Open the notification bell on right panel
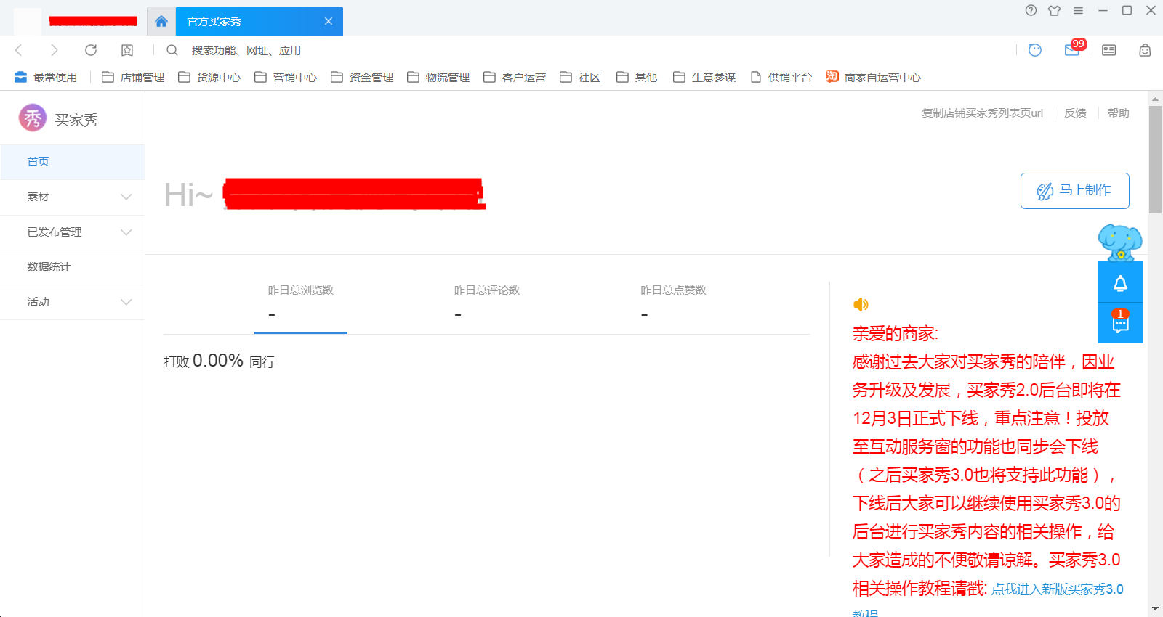This screenshot has width=1163, height=617. click(1120, 283)
